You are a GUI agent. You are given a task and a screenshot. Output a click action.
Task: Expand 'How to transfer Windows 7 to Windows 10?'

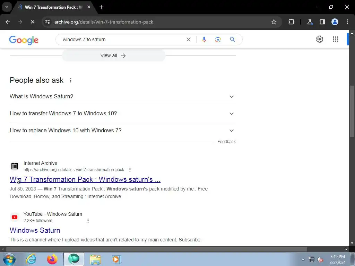point(123,114)
